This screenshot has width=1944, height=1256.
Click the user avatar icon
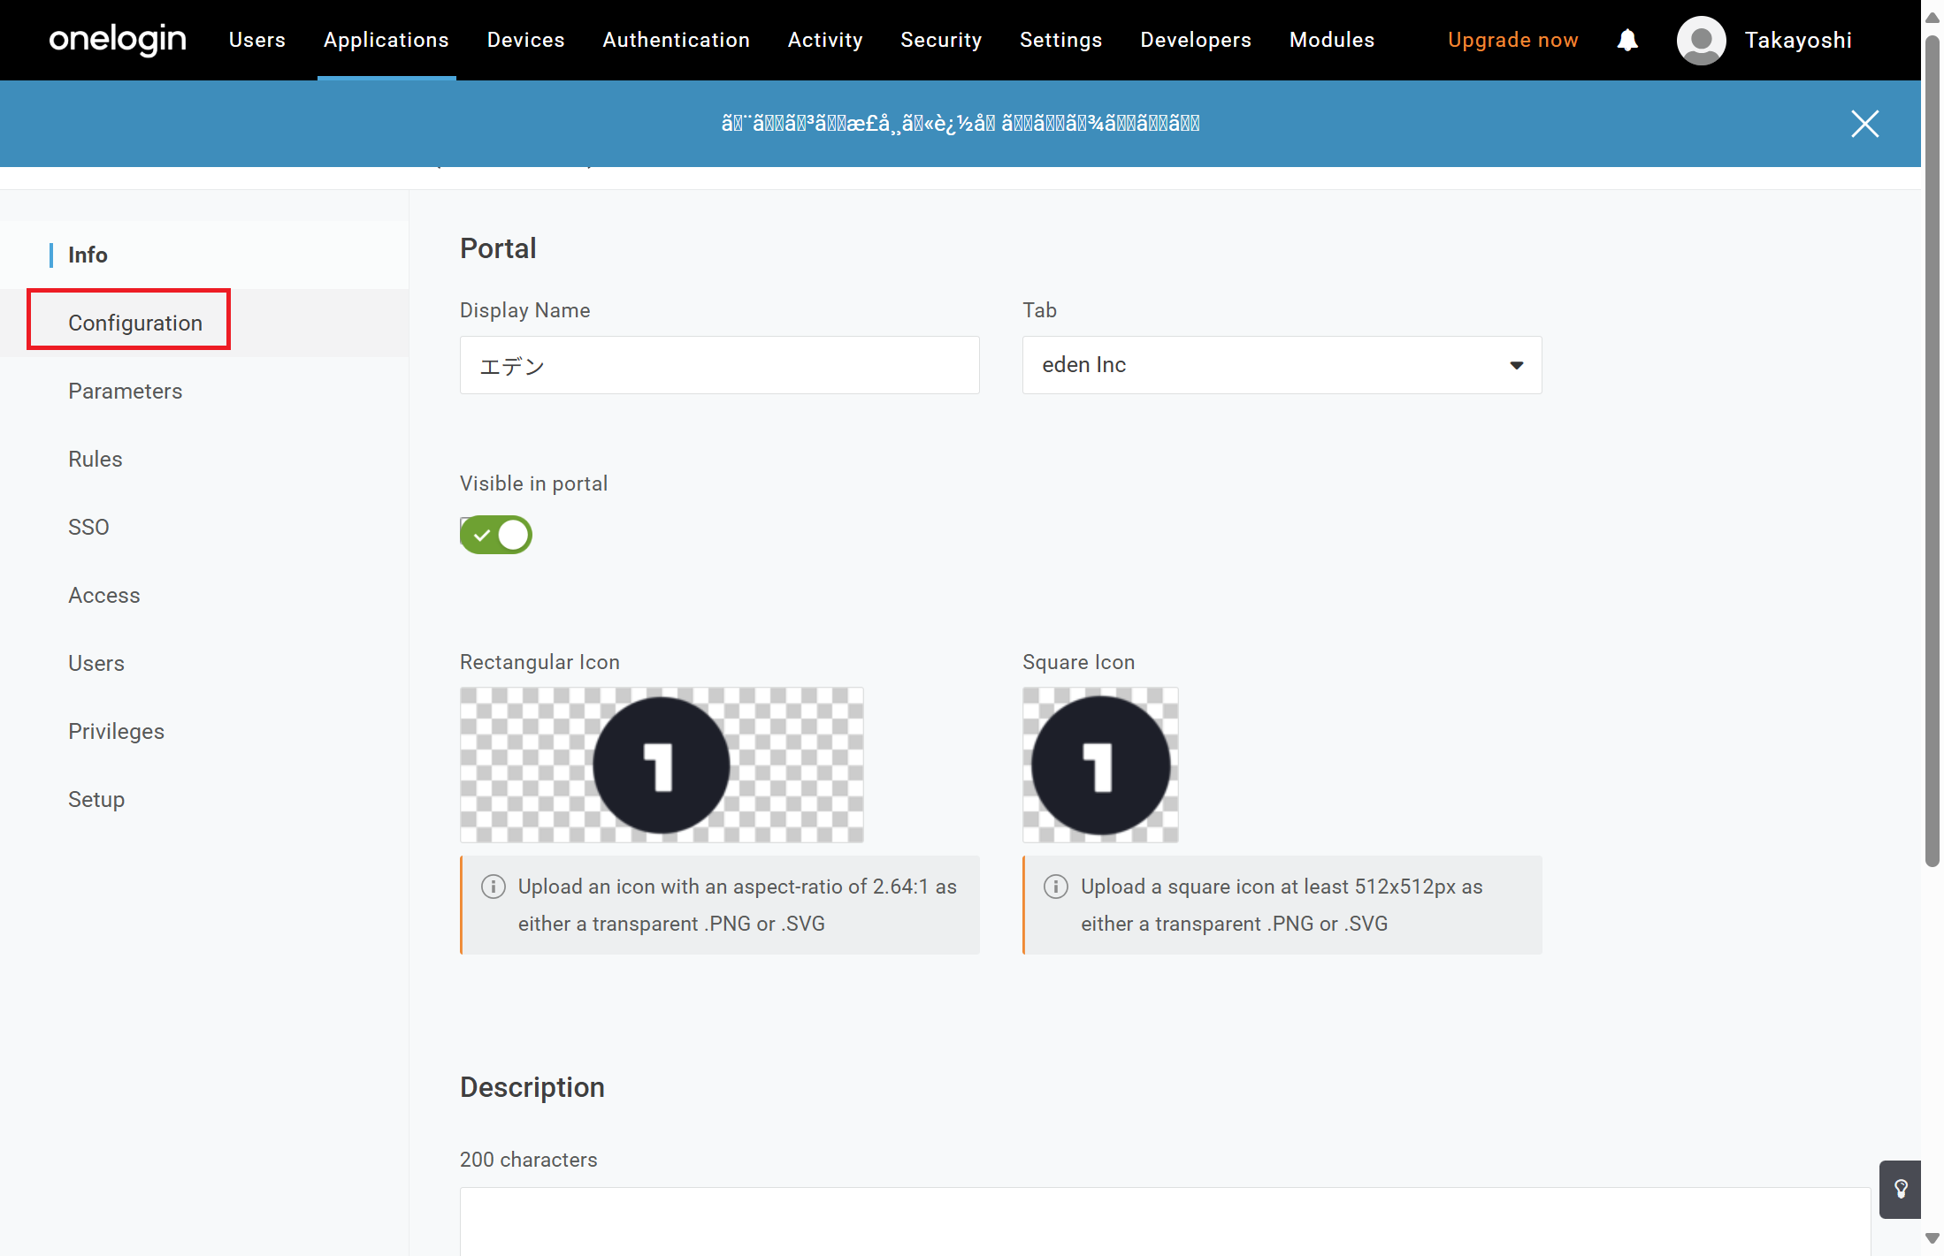pyautogui.click(x=1700, y=40)
